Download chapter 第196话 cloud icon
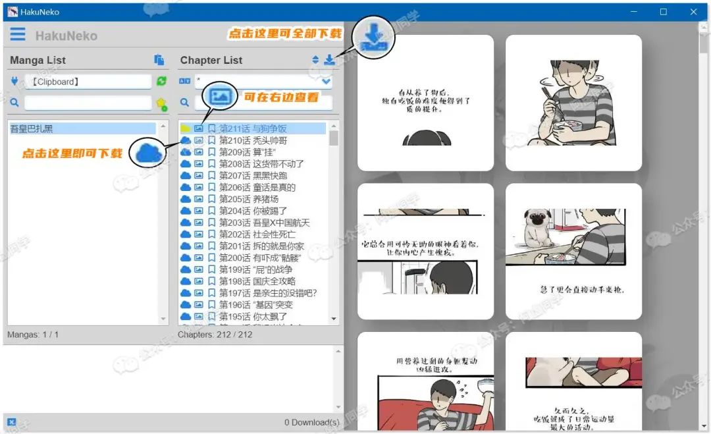This screenshot has height=434, width=711. [186, 305]
